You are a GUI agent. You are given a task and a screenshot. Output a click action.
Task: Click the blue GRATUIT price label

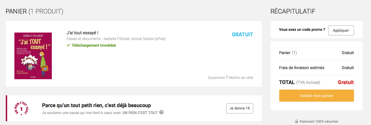coord(242,35)
